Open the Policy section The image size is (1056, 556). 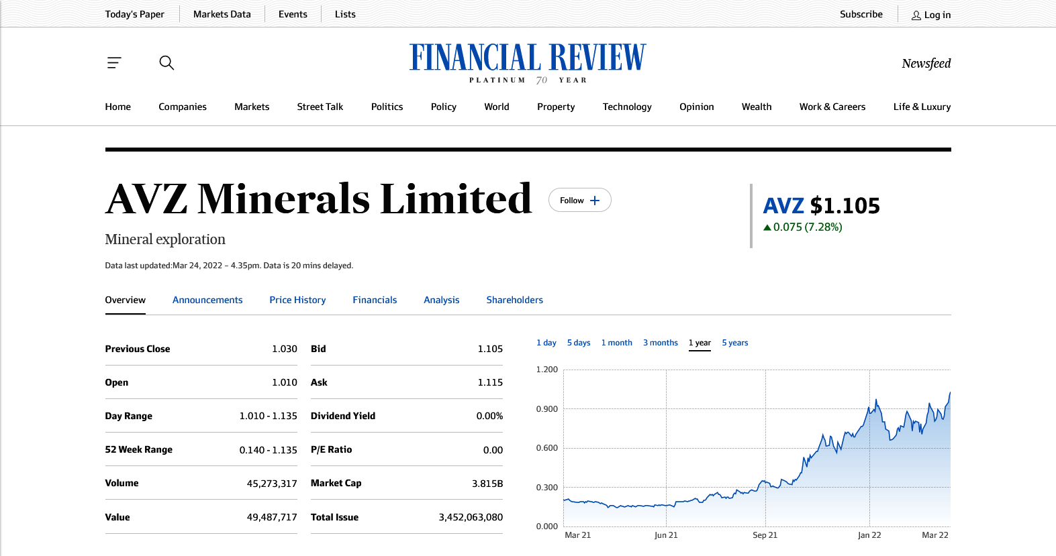coord(444,107)
